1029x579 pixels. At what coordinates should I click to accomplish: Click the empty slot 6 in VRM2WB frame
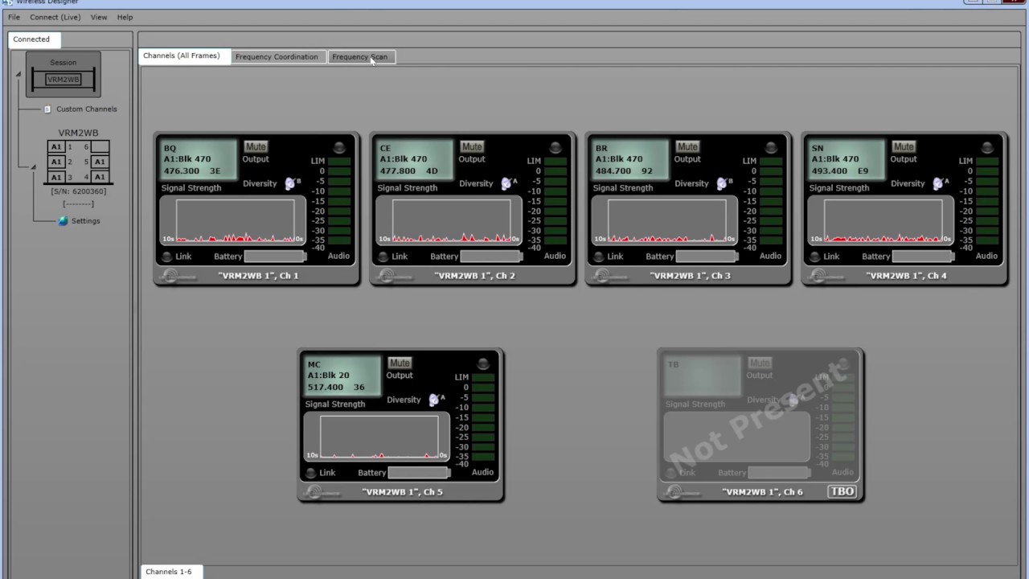click(100, 147)
